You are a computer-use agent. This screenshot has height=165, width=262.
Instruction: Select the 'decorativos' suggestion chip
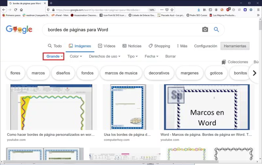coord(159,73)
